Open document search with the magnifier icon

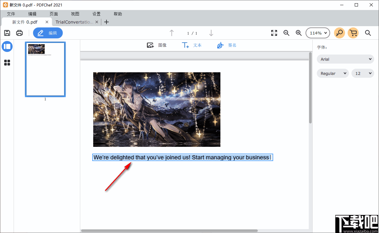click(x=368, y=33)
